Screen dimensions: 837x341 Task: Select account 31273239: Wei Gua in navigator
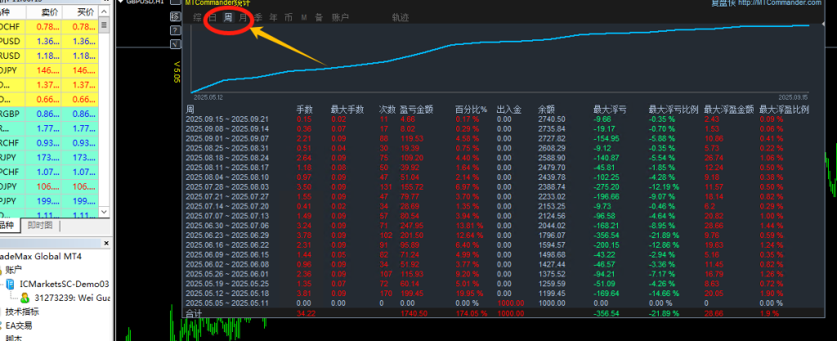click(x=72, y=298)
